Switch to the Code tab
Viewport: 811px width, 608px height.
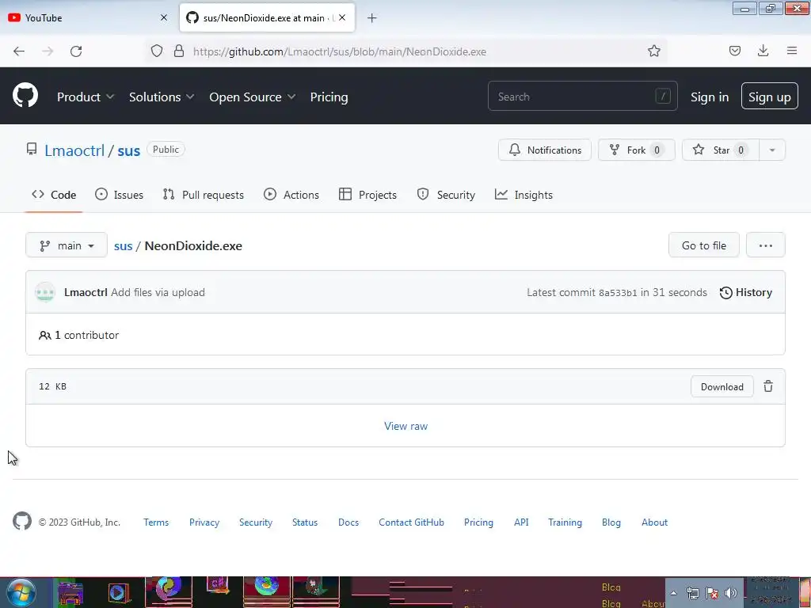pyautogui.click(x=54, y=195)
